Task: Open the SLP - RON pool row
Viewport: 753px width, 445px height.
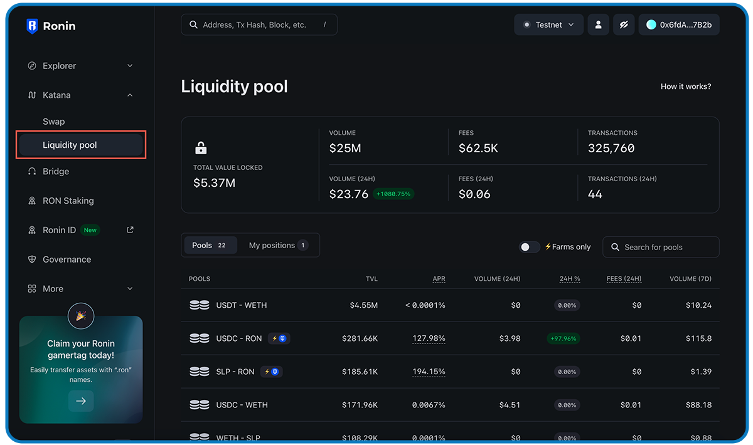Action: 450,372
